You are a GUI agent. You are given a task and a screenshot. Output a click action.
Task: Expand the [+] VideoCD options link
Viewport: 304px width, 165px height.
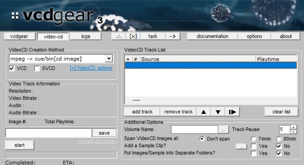pos(91,68)
